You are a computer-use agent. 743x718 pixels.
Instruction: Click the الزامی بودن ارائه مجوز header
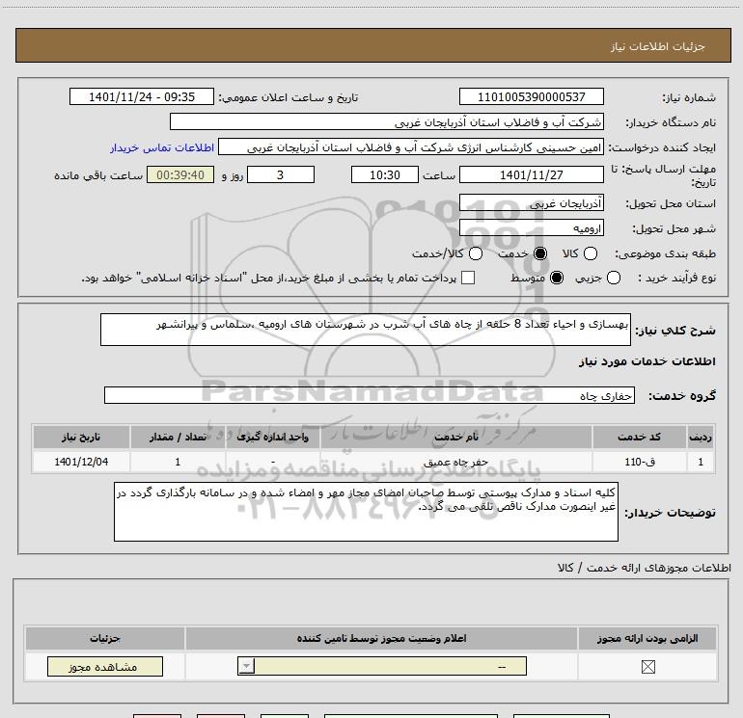click(x=647, y=638)
